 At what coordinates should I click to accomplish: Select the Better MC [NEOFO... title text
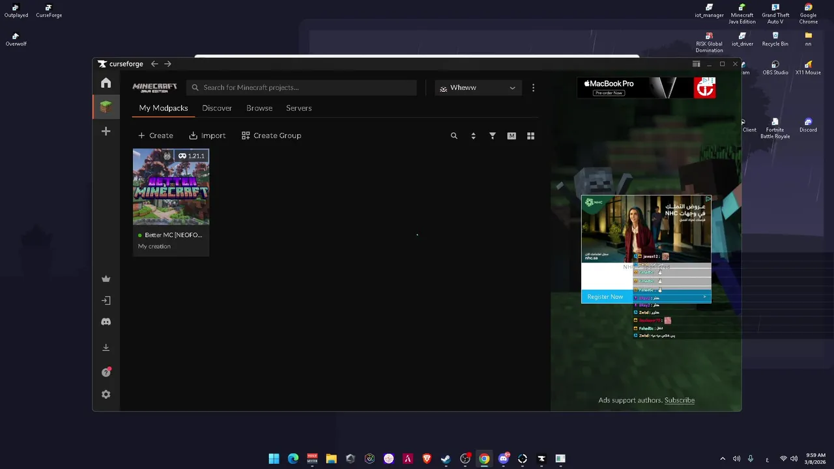pyautogui.click(x=173, y=235)
